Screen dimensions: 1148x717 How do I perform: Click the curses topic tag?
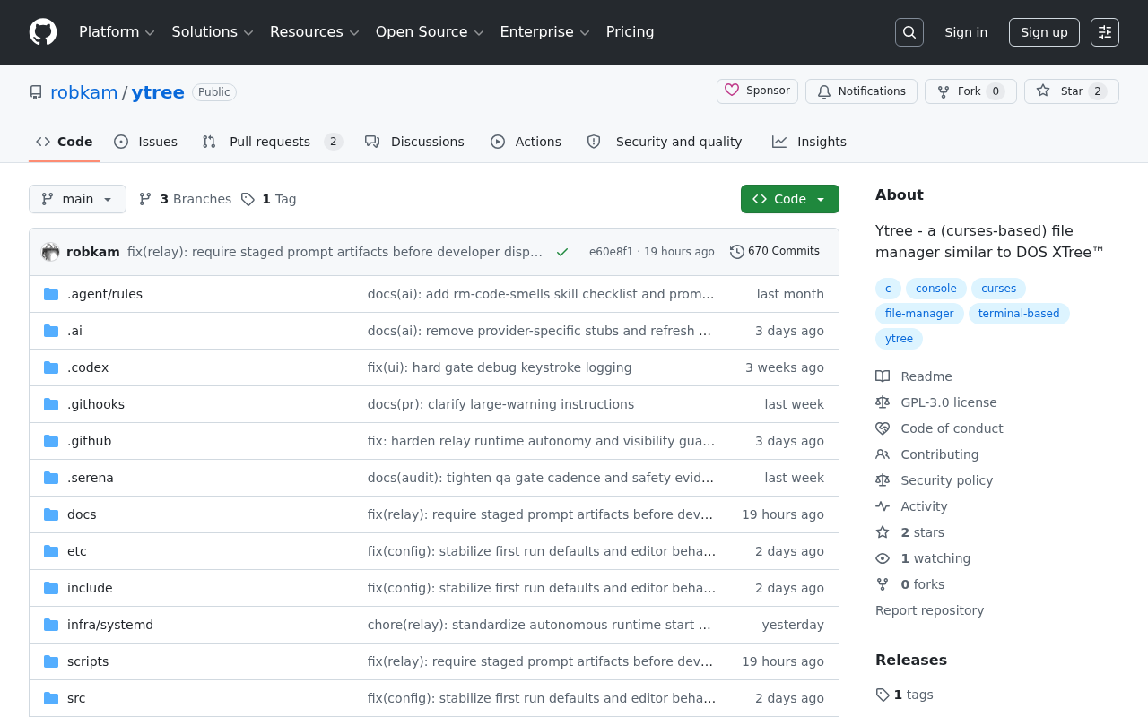998,289
